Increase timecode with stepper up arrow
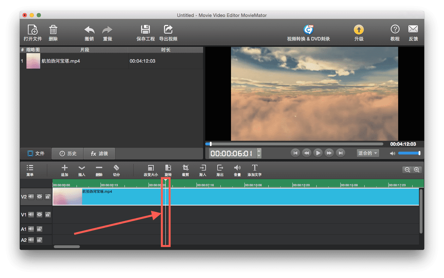The height and width of the screenshot is (278, 444). 259,151
